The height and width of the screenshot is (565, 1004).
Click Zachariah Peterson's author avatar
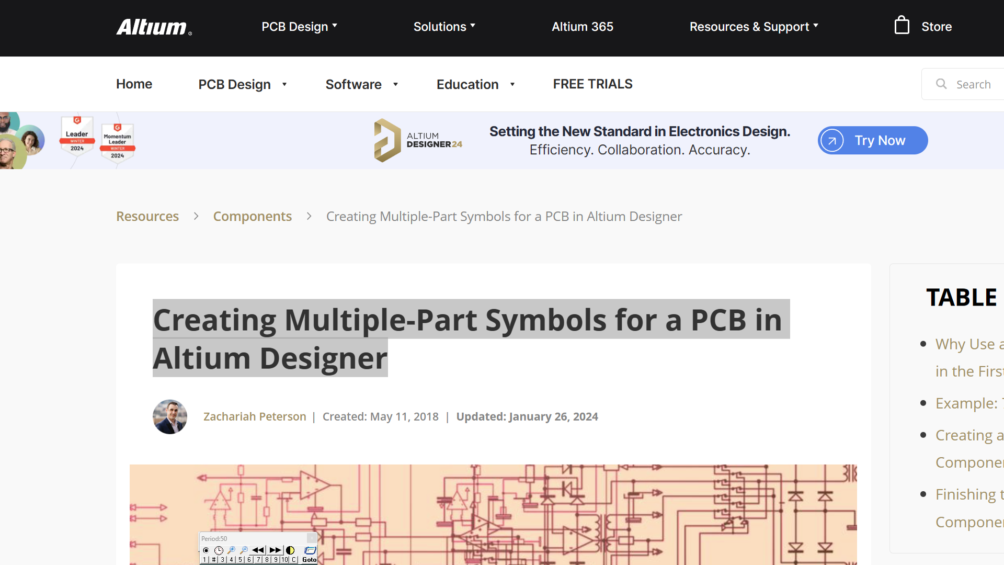click(x=170, y=416)
